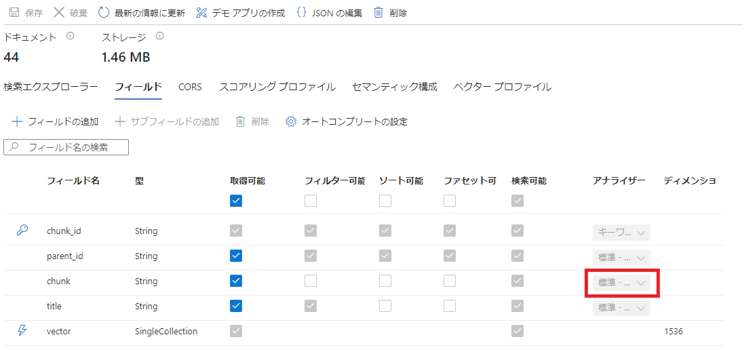Switch to セマンティック構成 tab
This screenshot has width=744, height=352.
click(x=395, y=87)
